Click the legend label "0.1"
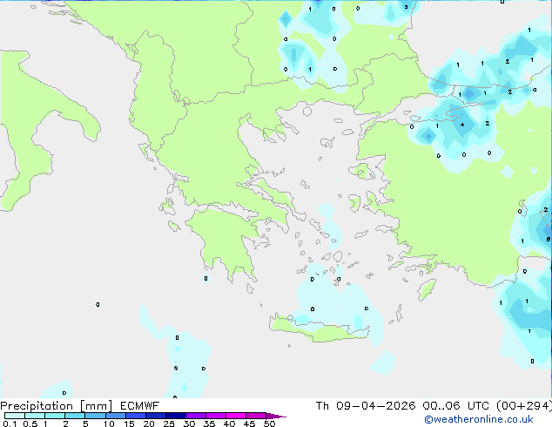Screen dimensions: 552x427 (x=10, y=424)
